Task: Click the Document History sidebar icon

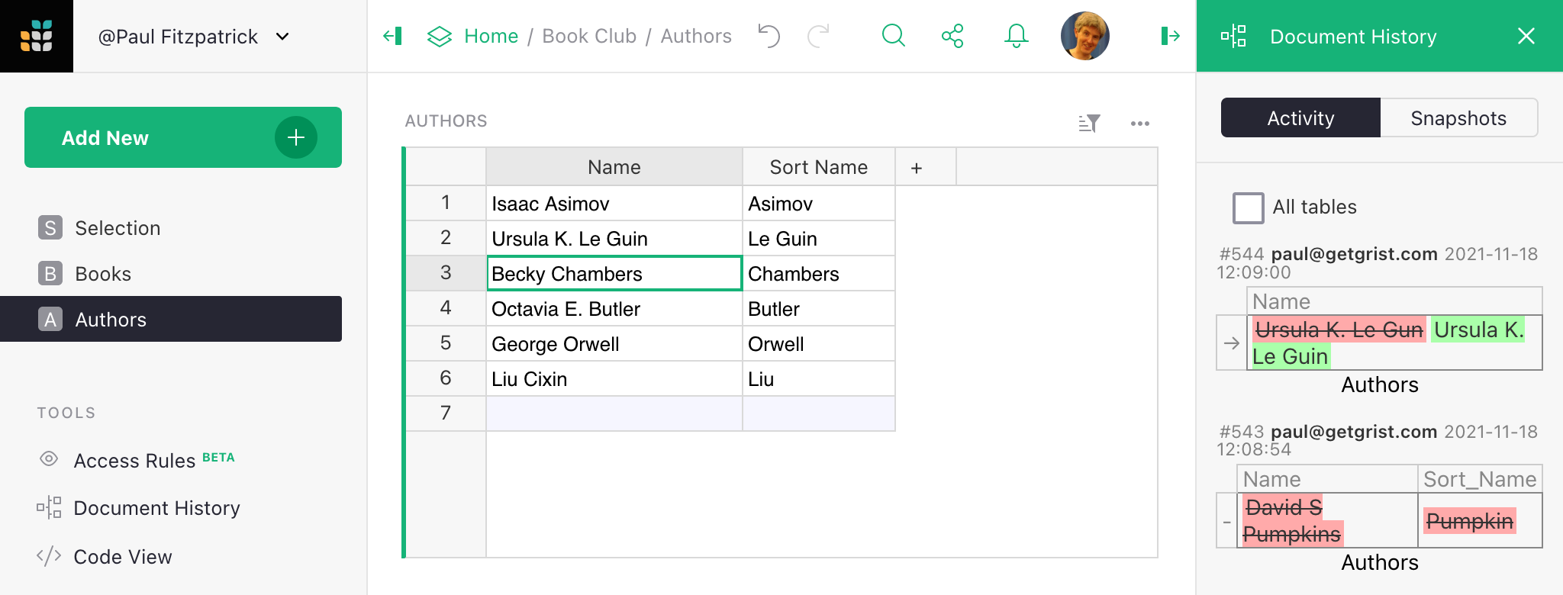Action: pos(49,507)
